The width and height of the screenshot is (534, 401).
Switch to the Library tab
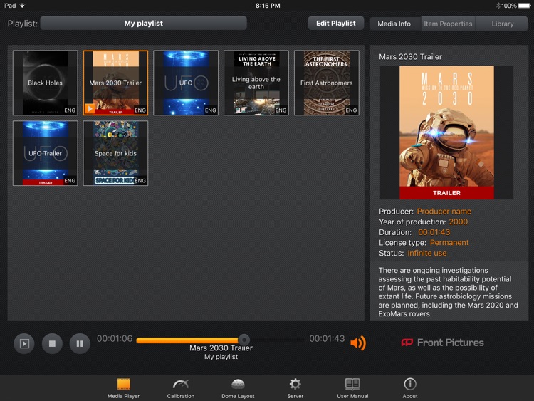point(503,24)
